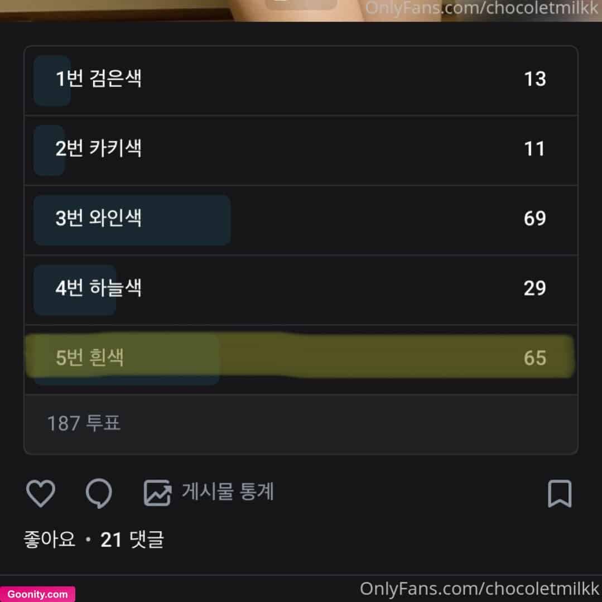Viewport: 602px width, 602px height.
Task: Select poll option 2번 카키색
Action: point(301,150)
